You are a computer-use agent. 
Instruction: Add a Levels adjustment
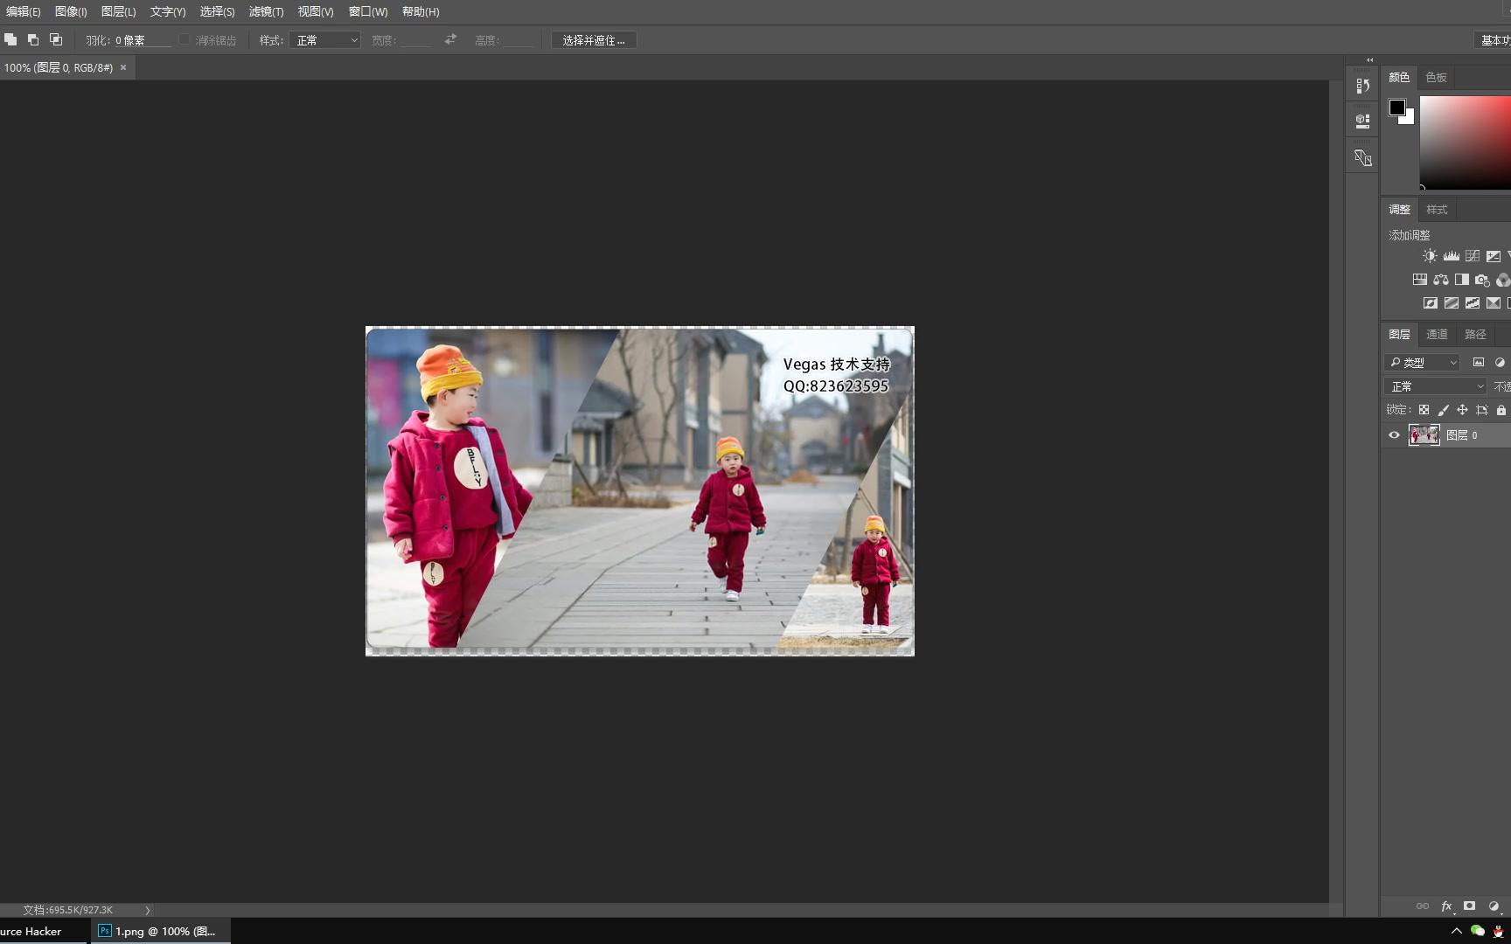point(1451,256)
